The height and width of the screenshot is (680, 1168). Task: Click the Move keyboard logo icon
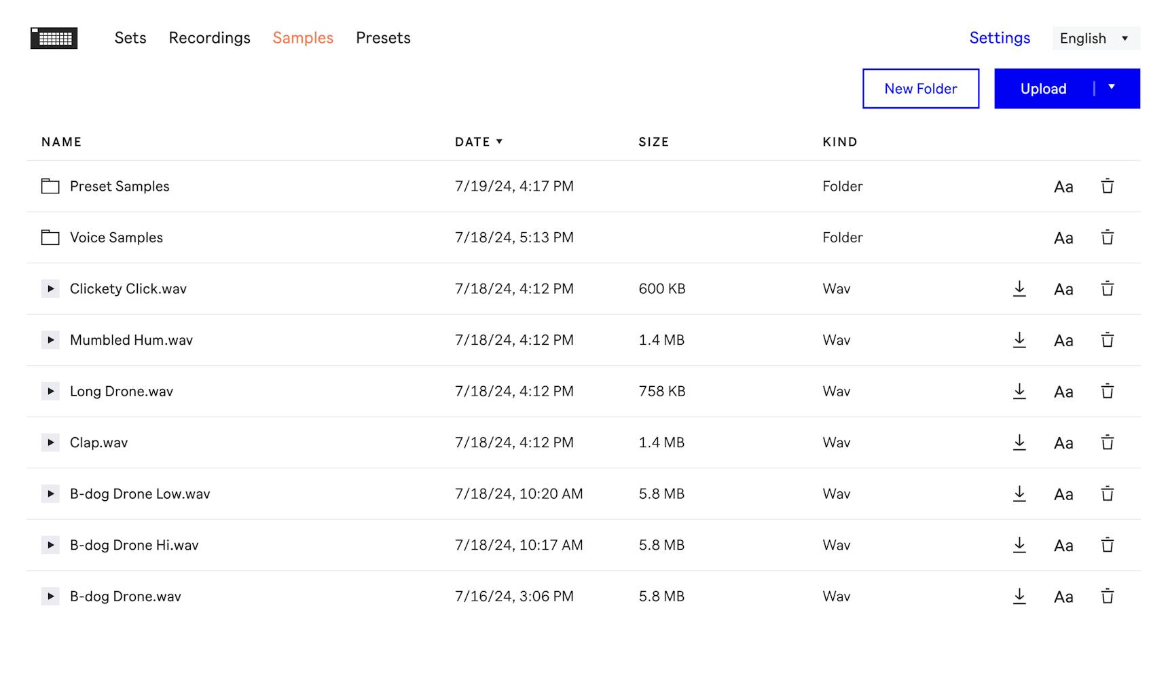pyautogui.click(x=54, y=38)
